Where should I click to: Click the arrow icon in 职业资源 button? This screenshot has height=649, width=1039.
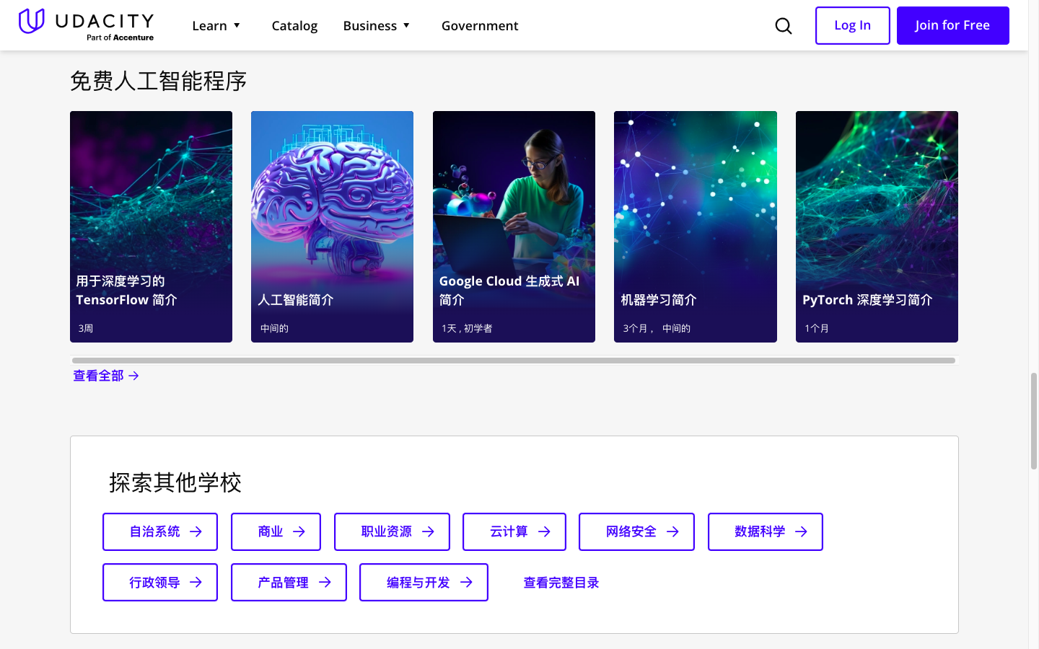[x=428, y=531]
